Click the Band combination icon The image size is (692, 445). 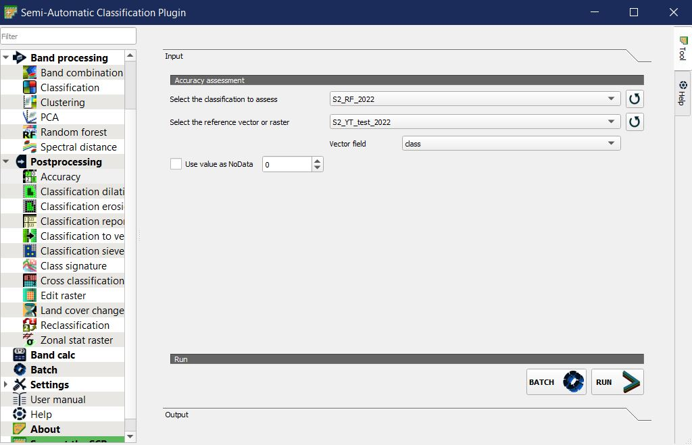click(30, 73)
